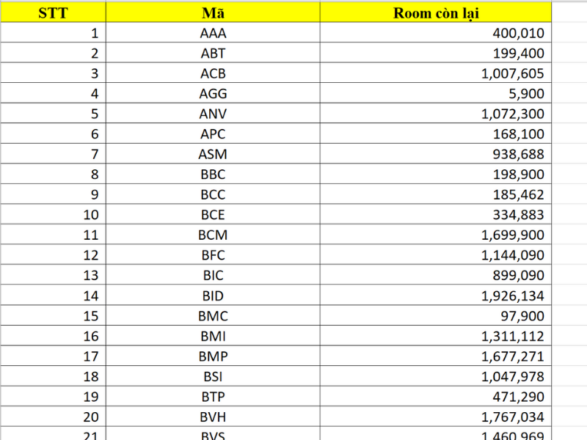Select the Room còn lại header cell
The height and width of the screenshot is (440, 587).
pyautogui.click(x=436, y=12)
